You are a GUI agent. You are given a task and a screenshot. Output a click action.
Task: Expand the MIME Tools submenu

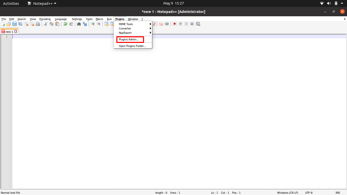coord(126,24)
